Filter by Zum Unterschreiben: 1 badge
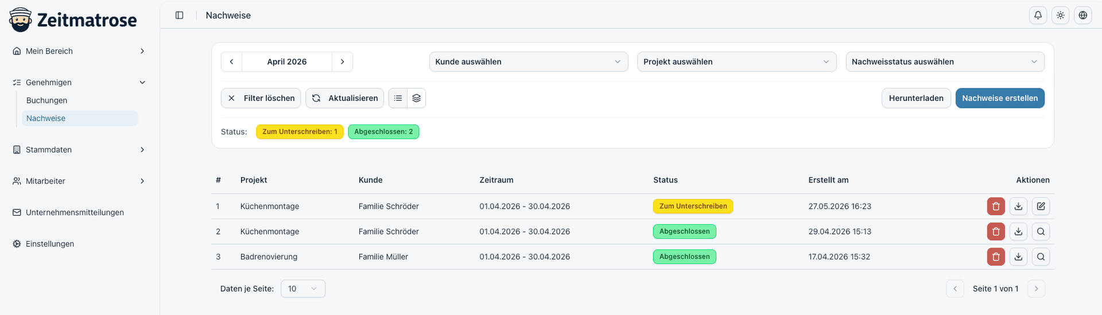This screenshot has width=1102, height=315. [300, 131]
